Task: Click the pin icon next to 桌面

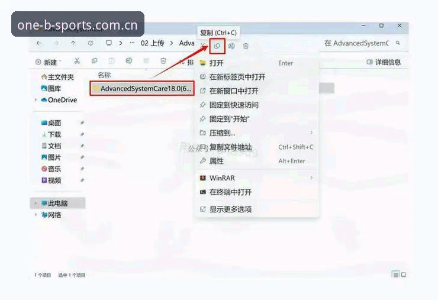Action: [x=82, y=123]
